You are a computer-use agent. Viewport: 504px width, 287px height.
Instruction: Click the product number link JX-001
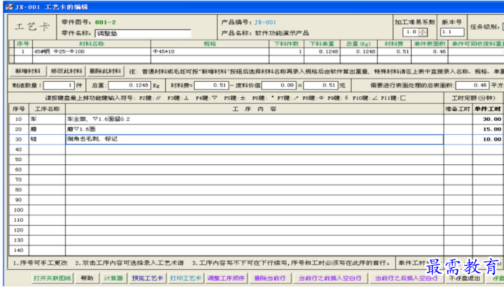point(265,22)
